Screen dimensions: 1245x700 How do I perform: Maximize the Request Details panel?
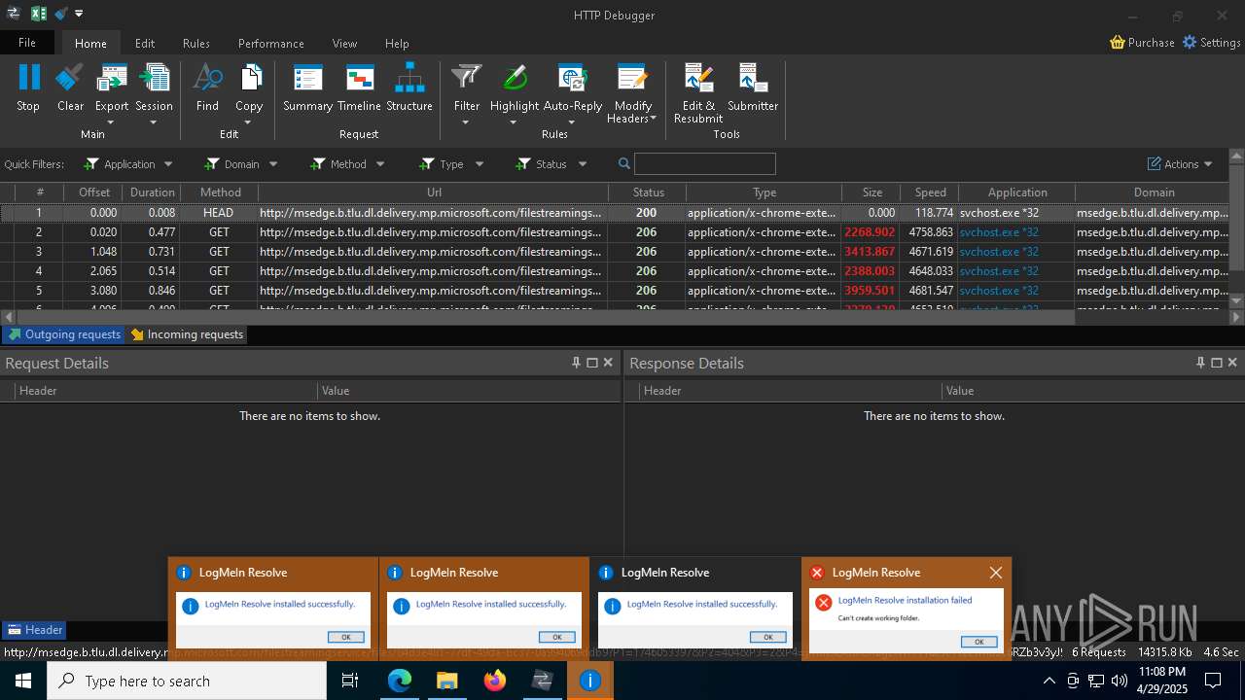(x=591, y=363)
